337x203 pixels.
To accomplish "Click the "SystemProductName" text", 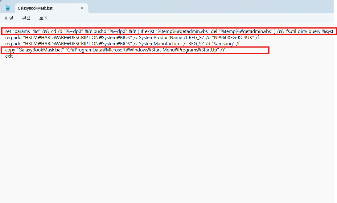I will 161,38.
